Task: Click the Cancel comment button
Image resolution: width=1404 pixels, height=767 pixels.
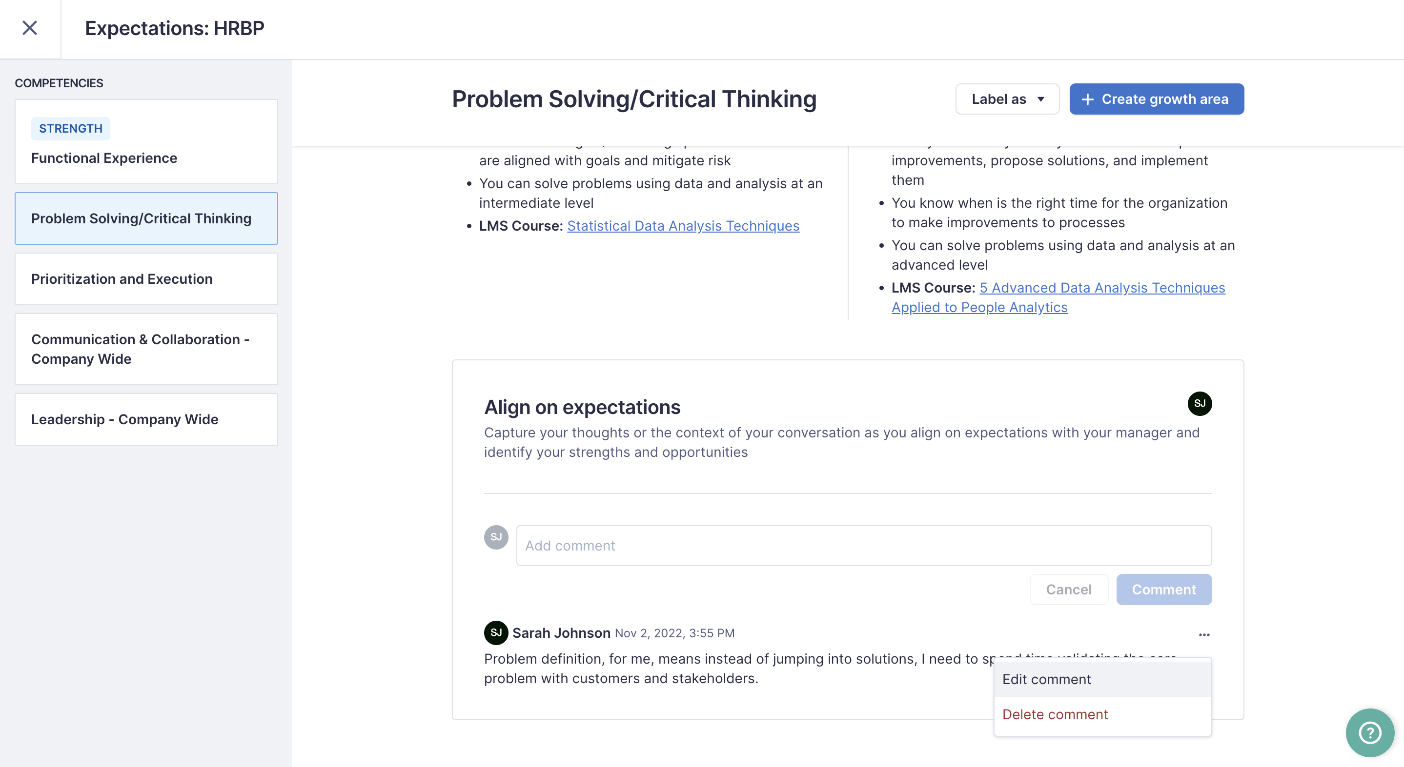Action: click(1068, 590)
